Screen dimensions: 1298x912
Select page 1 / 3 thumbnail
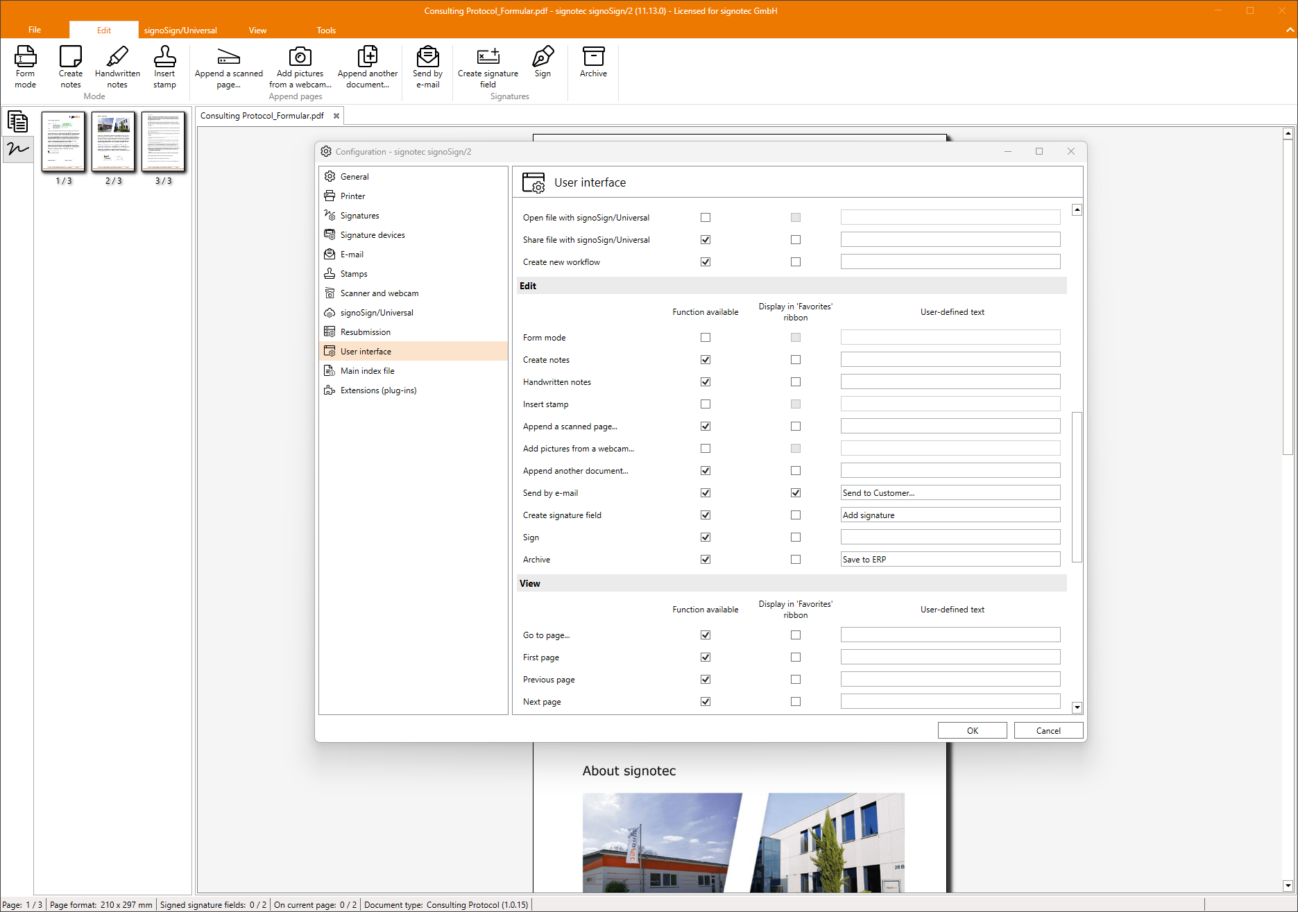click(63, 141)
